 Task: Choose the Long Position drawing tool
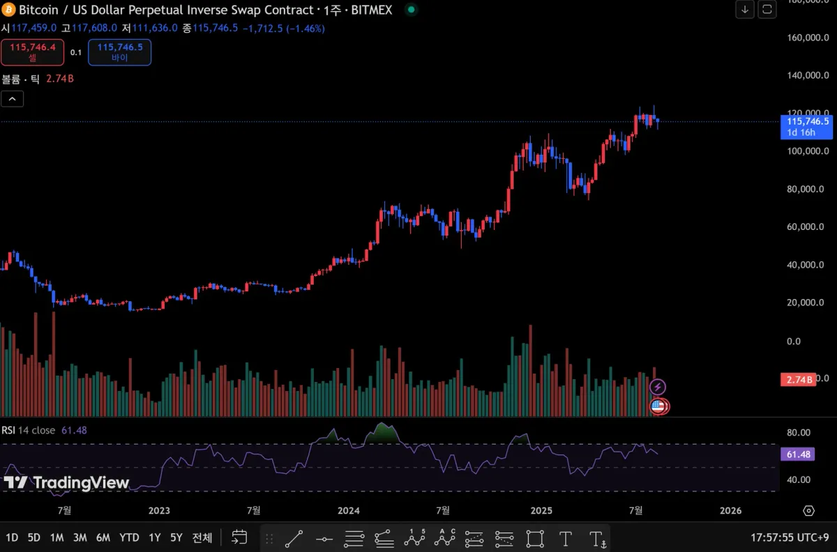pos(475,538)
